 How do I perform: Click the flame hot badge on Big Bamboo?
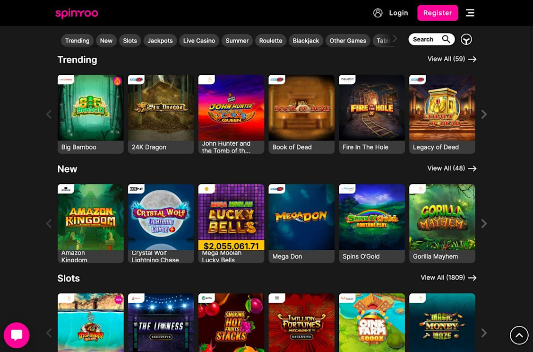[117, 81]
